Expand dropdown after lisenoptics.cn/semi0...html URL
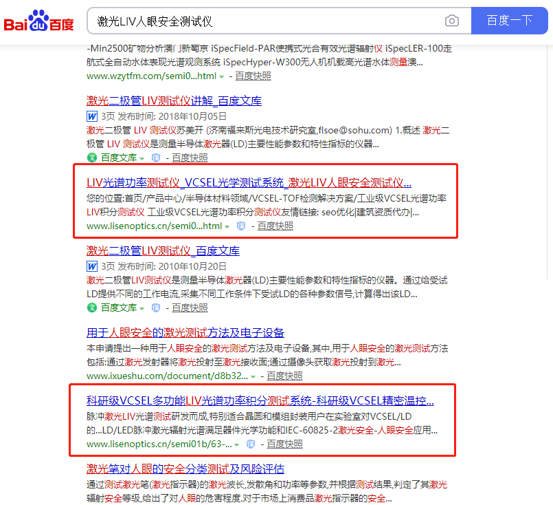Viewport: 553px width, 505px height. tap(227, 227)
